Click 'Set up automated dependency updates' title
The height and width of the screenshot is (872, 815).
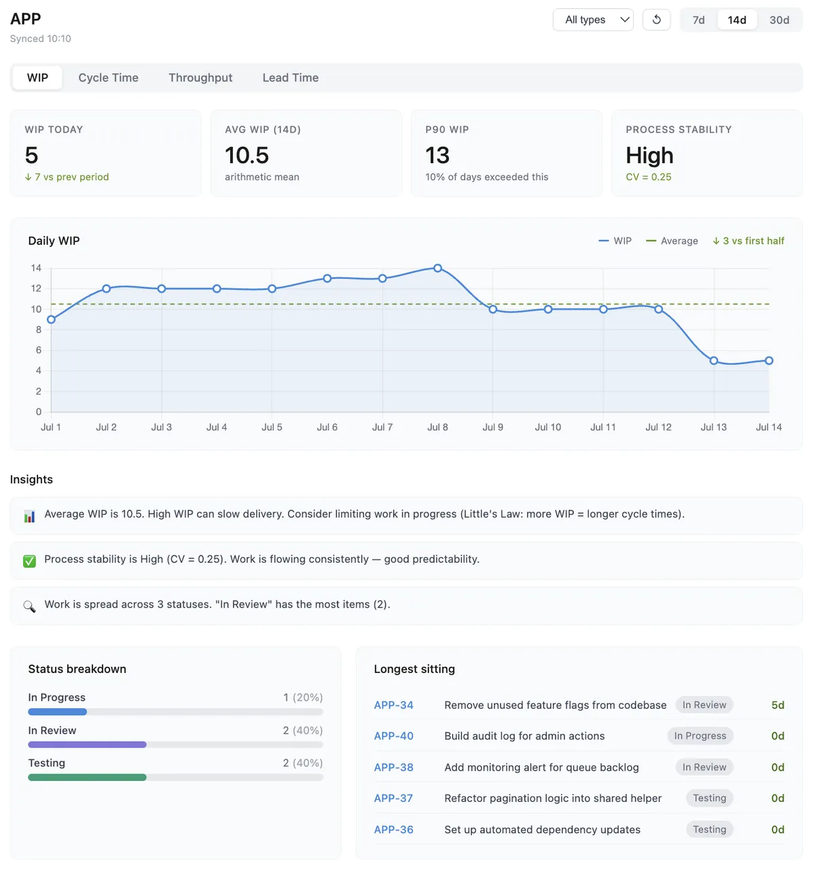[542, 829]
